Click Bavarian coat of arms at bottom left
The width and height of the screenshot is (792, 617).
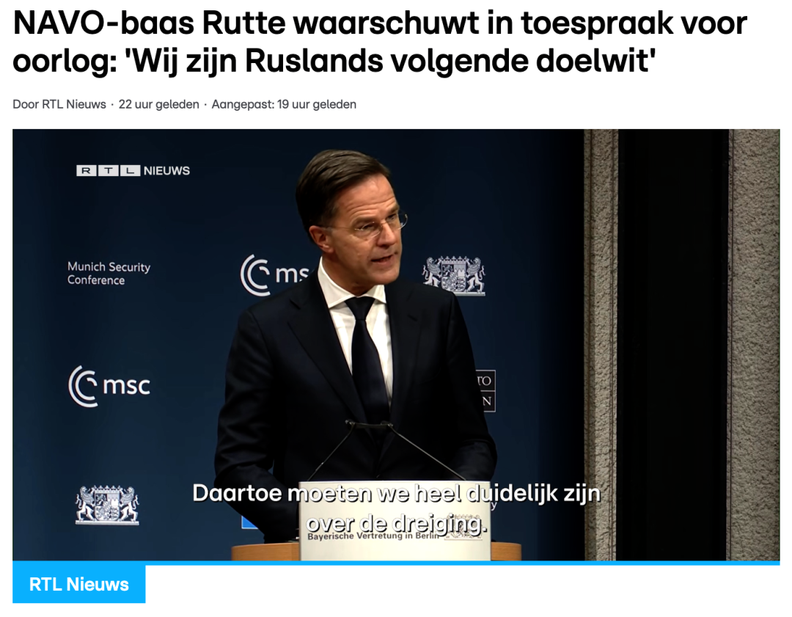(x=107, y=505)
